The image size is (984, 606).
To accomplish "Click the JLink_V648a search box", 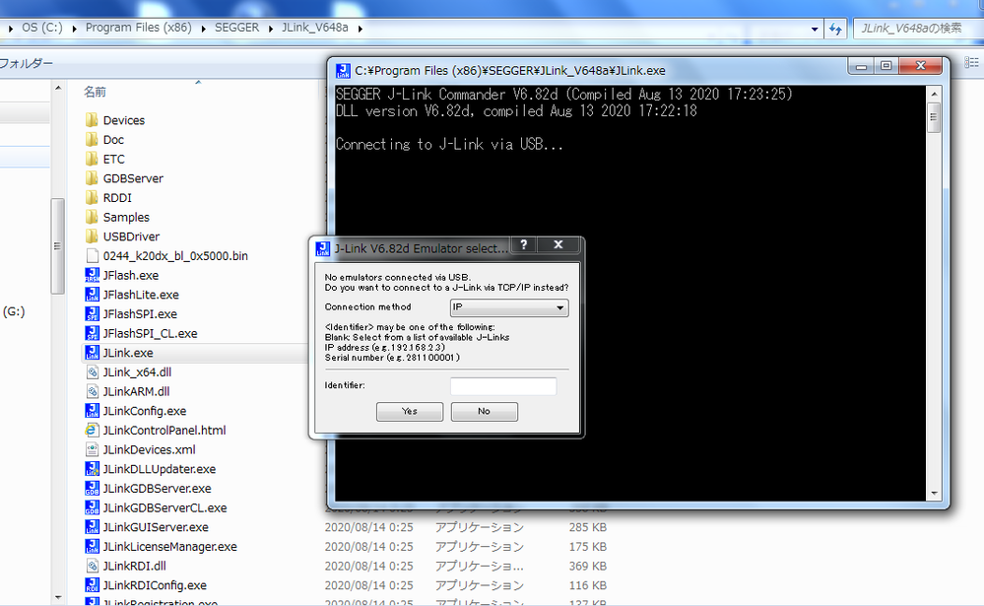I will (918, 29).
